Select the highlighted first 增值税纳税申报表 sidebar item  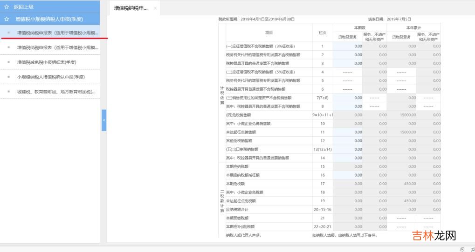(57, 33)
